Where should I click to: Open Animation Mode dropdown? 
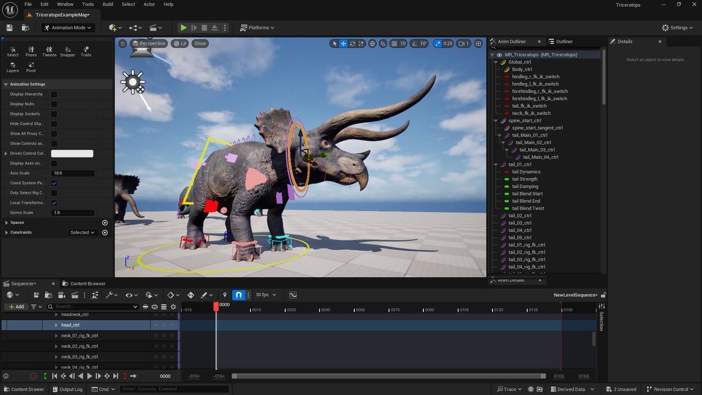pyautogui.click(x=68, y=27)
